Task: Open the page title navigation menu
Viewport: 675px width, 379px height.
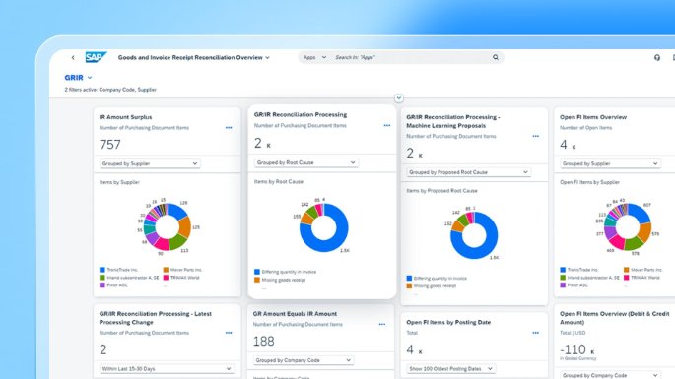Action: (194, 58)
